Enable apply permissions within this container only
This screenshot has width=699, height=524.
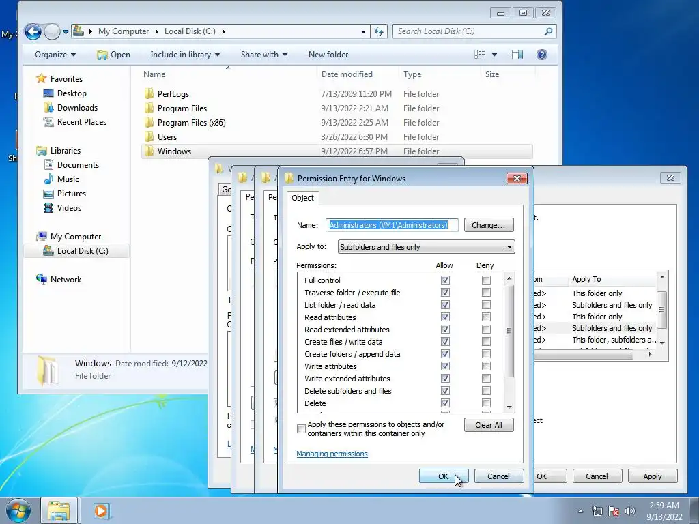click(301, 428)
